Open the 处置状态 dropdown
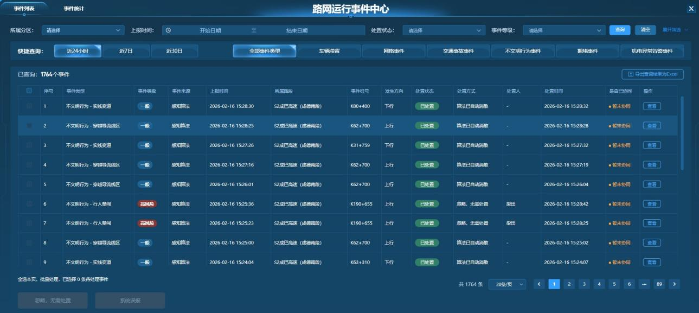The width and height of the screenshot is (699, 313). 444,30
